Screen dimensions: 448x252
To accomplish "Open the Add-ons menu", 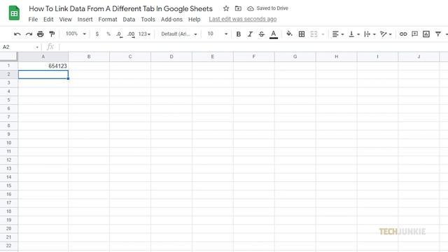I will click(x=171, y=20).
